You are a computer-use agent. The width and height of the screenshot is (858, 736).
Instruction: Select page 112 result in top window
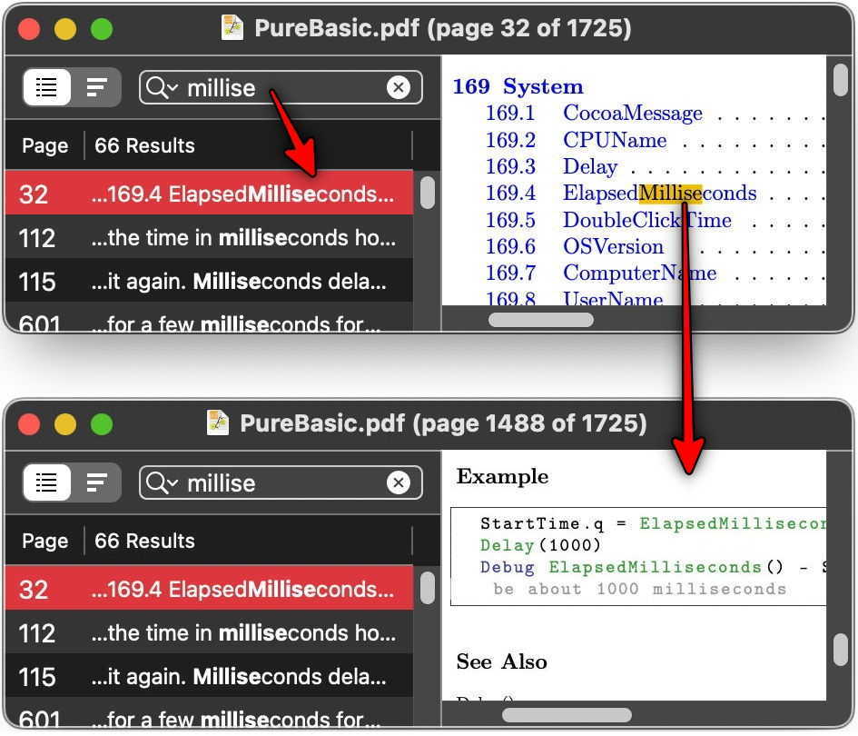coord(209,236)
